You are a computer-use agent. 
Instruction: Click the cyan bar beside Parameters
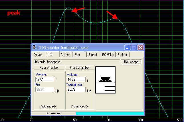(x=110, y=113)
